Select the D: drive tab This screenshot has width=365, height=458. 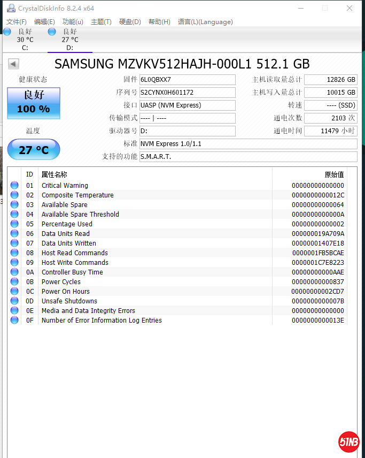tap(69, 40)
